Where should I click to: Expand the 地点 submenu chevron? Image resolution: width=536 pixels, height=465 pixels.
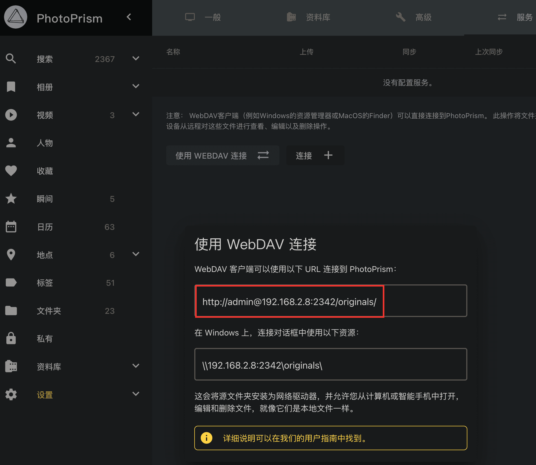[136, 254]
